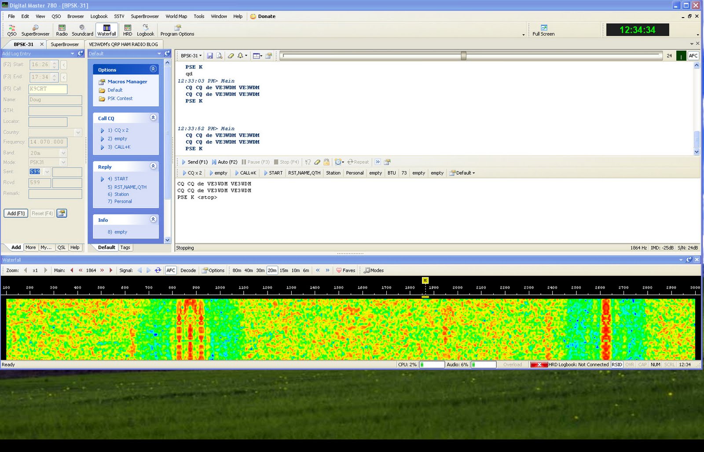This screenshot has width=704, height=452.
Task: Switch to the SuperBrowser tab
Action: (65, 44)
